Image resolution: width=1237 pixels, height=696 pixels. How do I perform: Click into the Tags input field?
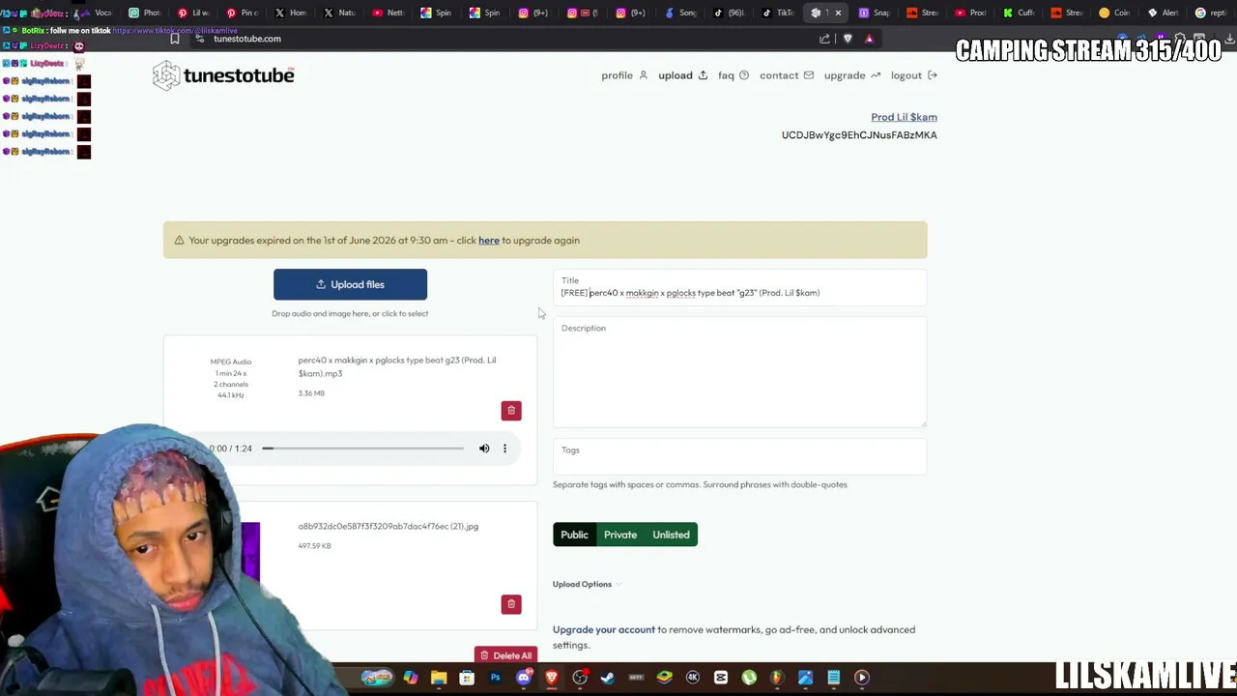739,456
